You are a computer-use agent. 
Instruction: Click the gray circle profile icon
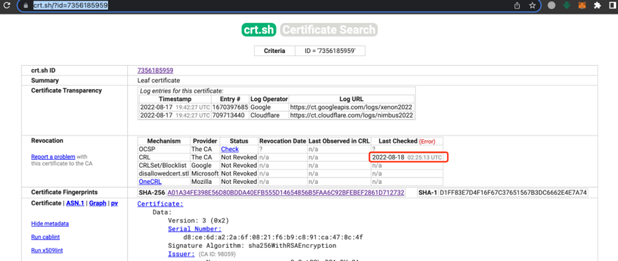(552, 6)
